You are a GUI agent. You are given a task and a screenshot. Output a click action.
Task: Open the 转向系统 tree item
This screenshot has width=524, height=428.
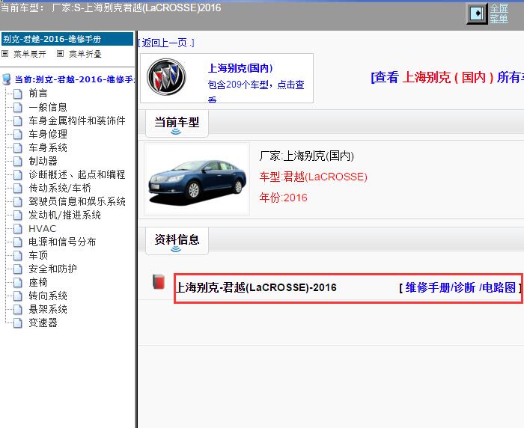[x=48, y=296]
